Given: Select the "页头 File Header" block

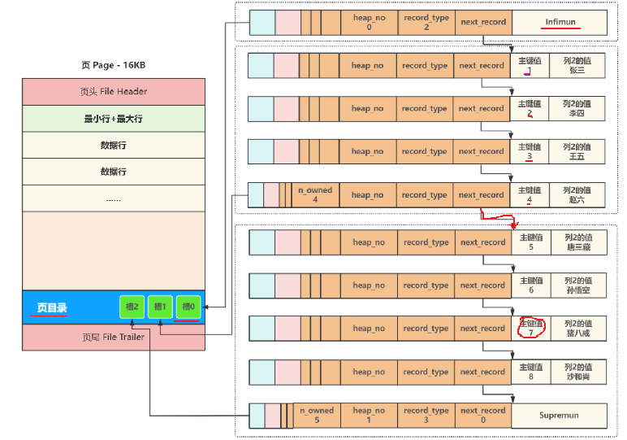Looking at the screenshot, I should (x=114, y=92).
